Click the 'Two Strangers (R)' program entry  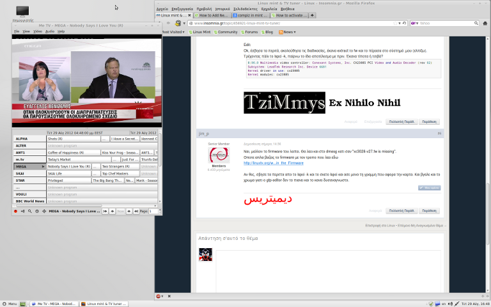click(x=120, y=167)
